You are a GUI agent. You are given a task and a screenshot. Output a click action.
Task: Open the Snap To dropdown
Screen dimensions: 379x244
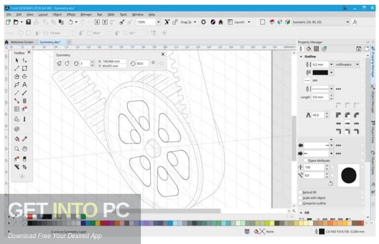click(195, 22)
